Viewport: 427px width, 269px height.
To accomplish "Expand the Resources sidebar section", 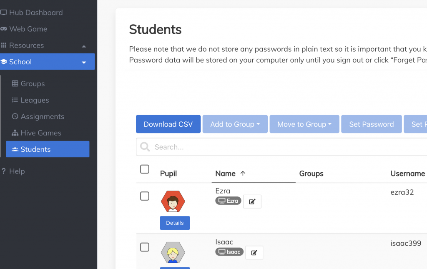I will pyautogui.click(x=84, y=46).
